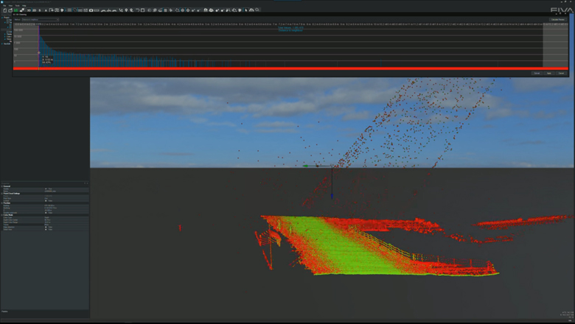Select the mouse pointer tool in the toolbar

(x=246, y=10)
